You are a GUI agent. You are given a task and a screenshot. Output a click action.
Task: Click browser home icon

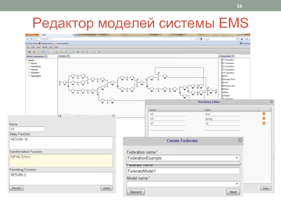coord(242,39)
